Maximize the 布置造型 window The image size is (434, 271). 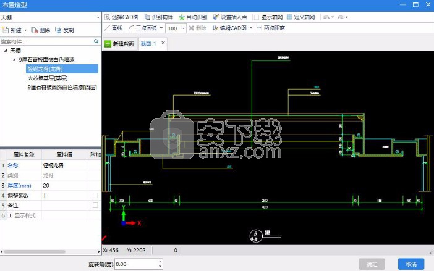(415, 5)
